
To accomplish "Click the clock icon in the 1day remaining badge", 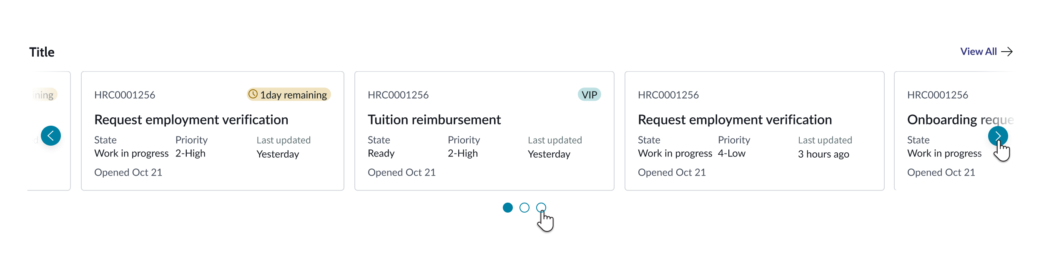I will [253, 94].
